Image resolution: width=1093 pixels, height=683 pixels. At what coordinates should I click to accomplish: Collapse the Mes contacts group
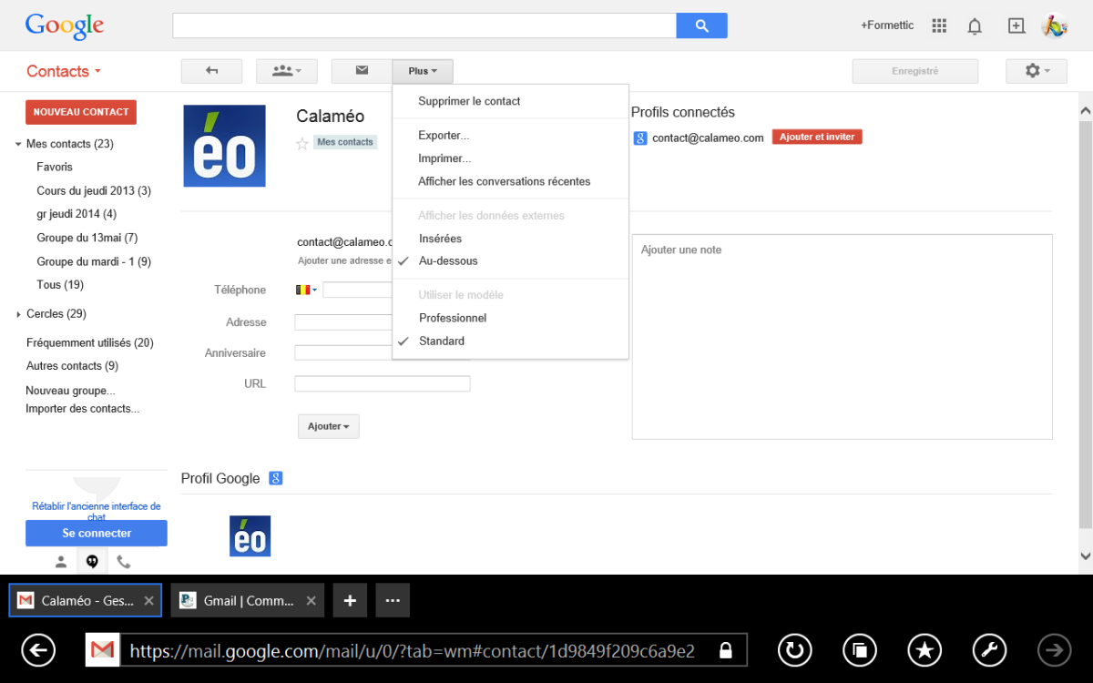(x=18, y=144)
